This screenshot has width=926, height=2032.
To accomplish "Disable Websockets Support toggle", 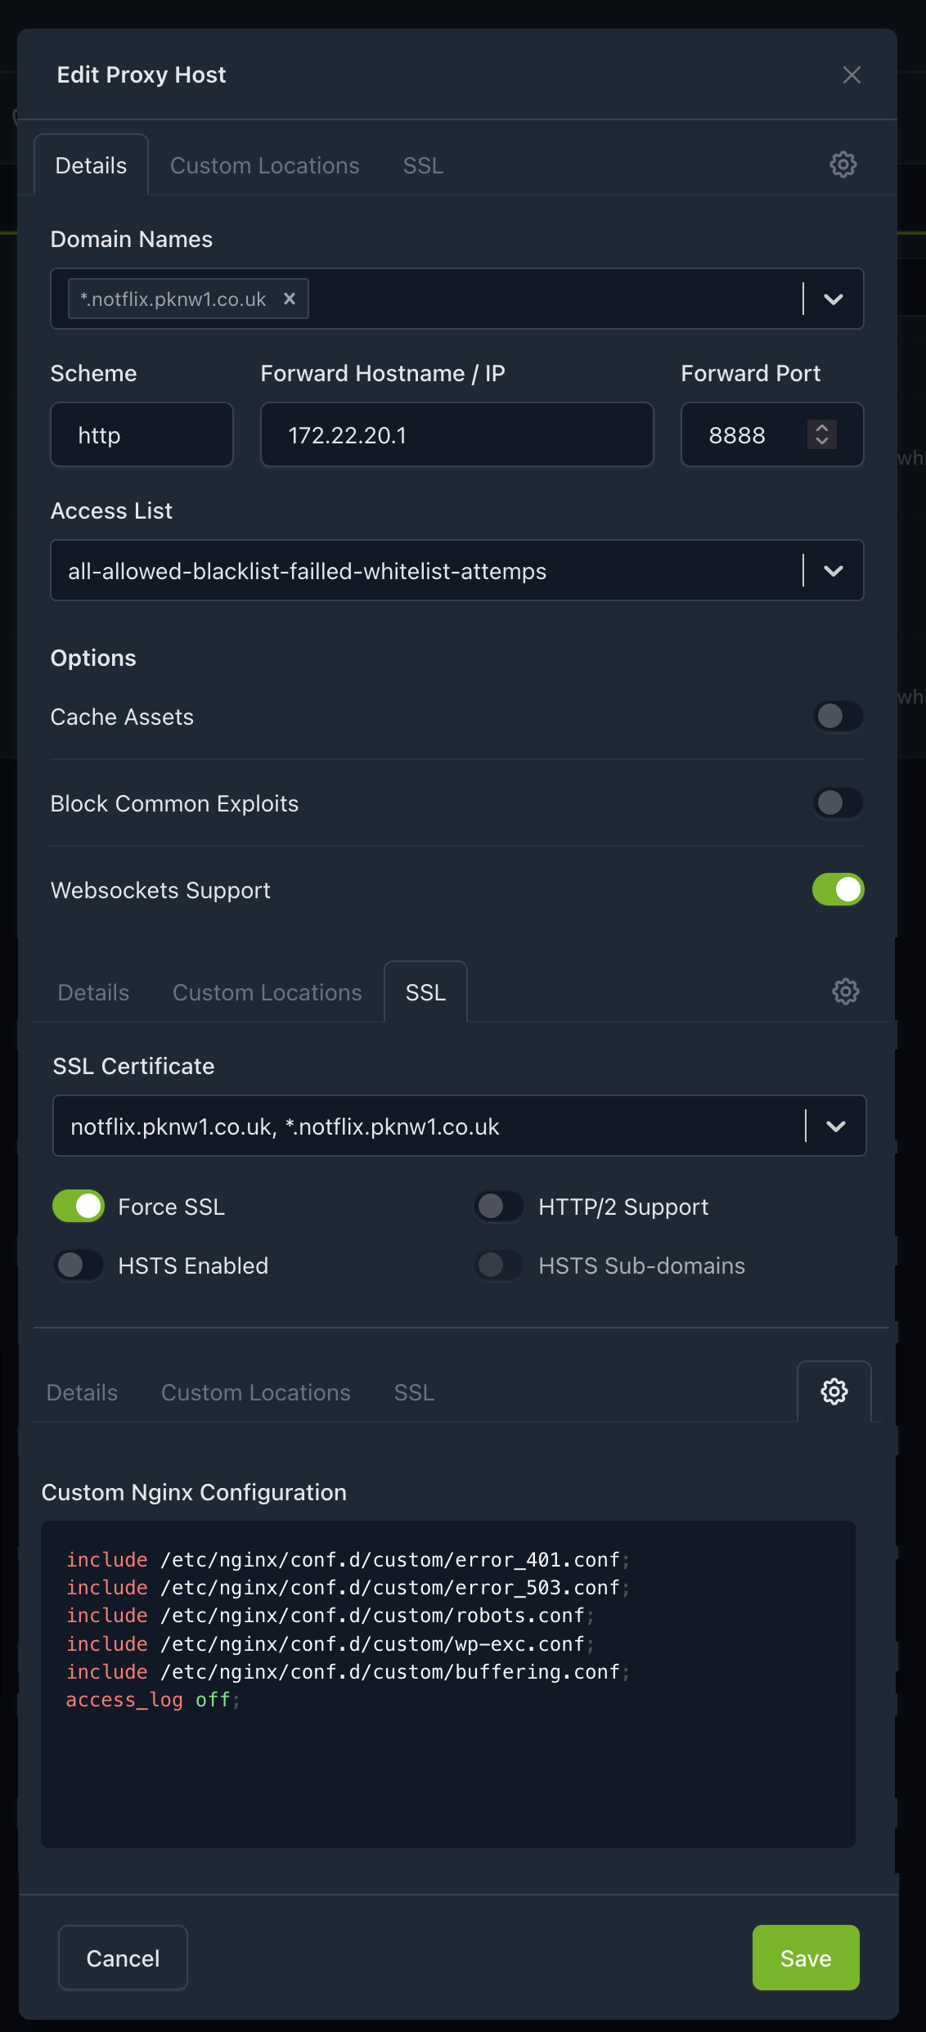I will click(x=838, y=890).
